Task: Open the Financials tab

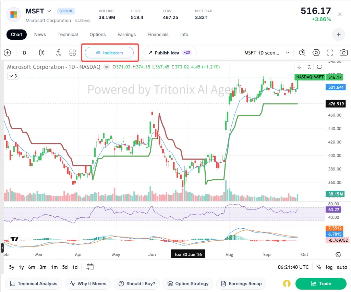Action: point(158,35)
